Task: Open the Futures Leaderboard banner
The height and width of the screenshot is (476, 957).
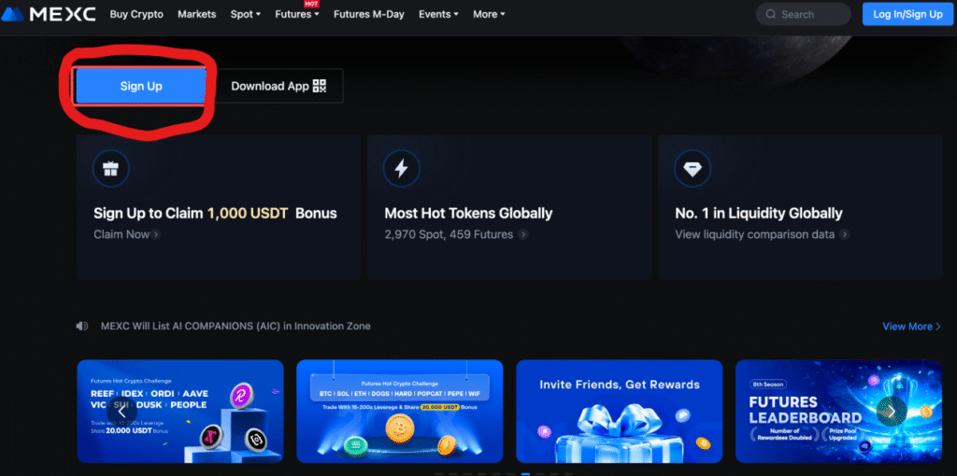Action: tap(839, 412)
